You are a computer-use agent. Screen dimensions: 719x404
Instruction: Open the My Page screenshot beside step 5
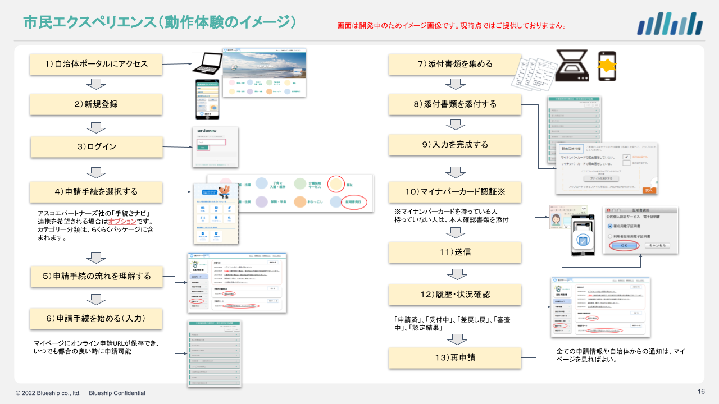point(237,282)
